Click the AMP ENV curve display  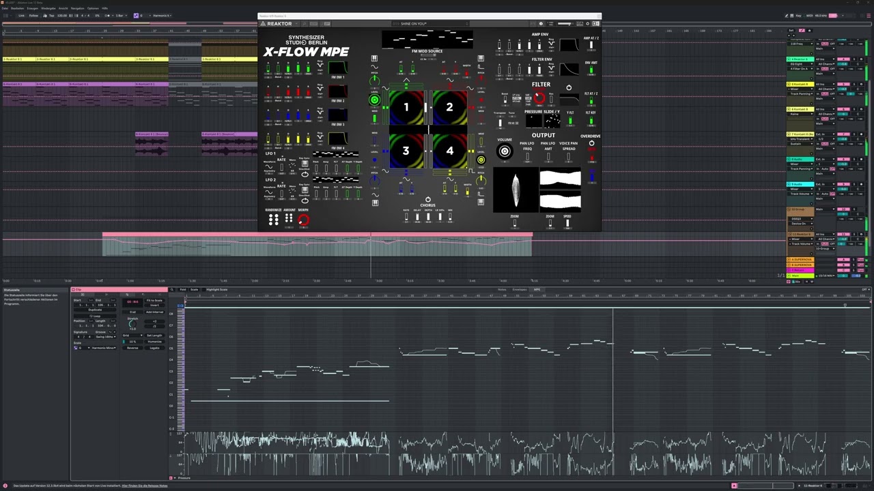coord(569,45)
